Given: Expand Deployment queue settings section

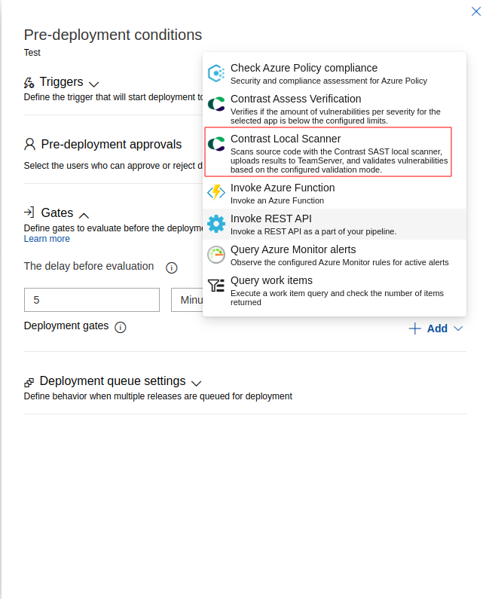Looking at the screenshot, I should [197, 383].
